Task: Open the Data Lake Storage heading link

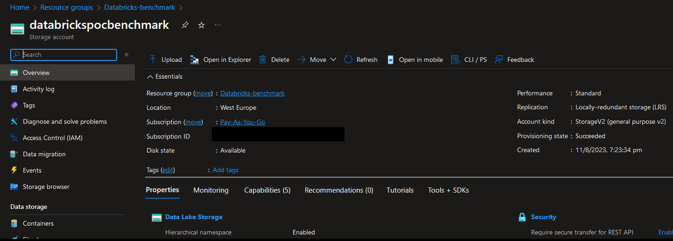Action: click(194, 217)
